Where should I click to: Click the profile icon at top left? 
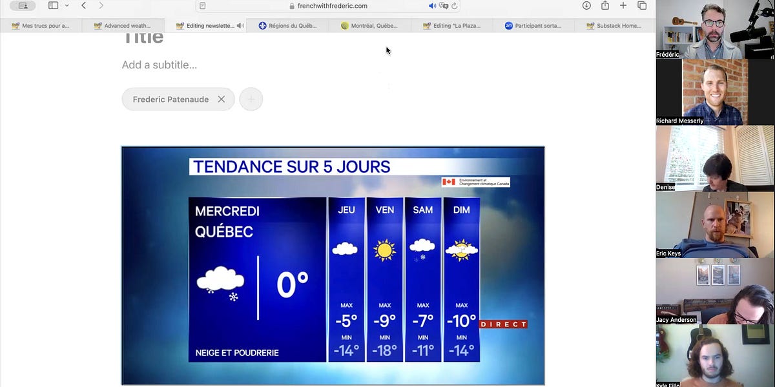[21, 5]
